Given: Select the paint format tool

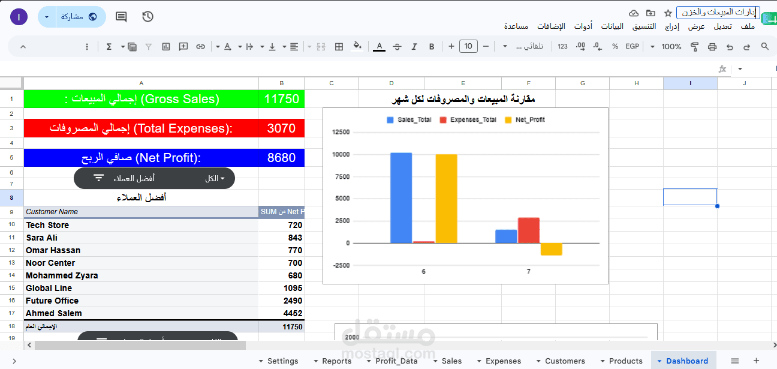Looking at the screenshot, I should point(695,46).
